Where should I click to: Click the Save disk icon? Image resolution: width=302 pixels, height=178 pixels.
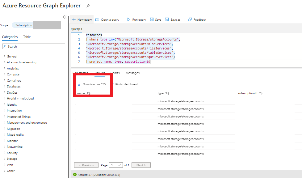click(152, 19)
